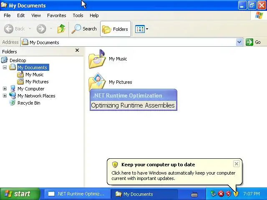Select My Music in the folder tree

tap(34, 75)
